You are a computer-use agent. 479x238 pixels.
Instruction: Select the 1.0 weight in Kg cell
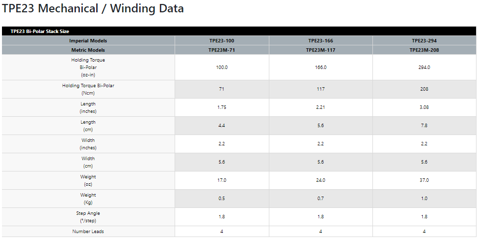coord(424,199)
